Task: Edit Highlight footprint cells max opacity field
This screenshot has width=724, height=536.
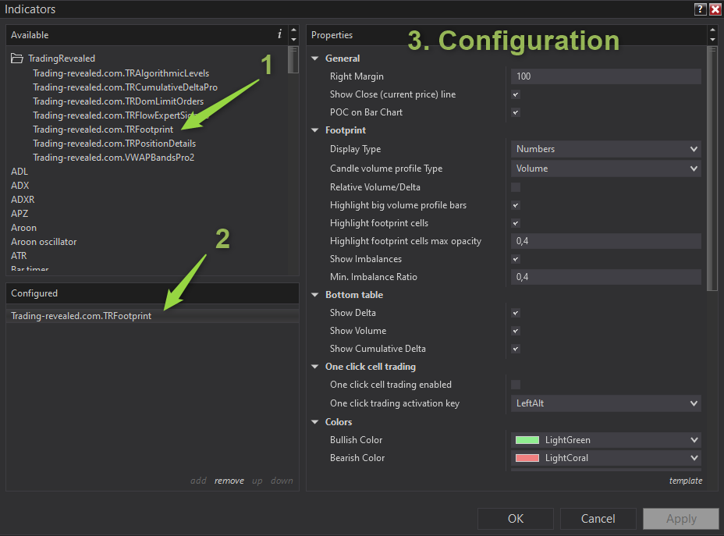Action: [x=605, y=241]
